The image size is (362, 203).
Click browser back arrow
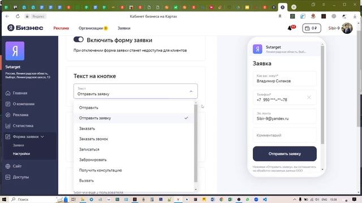pyautogui.click(x=7, y=16)
